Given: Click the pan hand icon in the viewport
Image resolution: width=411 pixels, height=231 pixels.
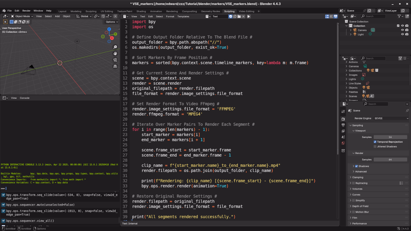Looking at the screenshot, I should tap(115, 54).
